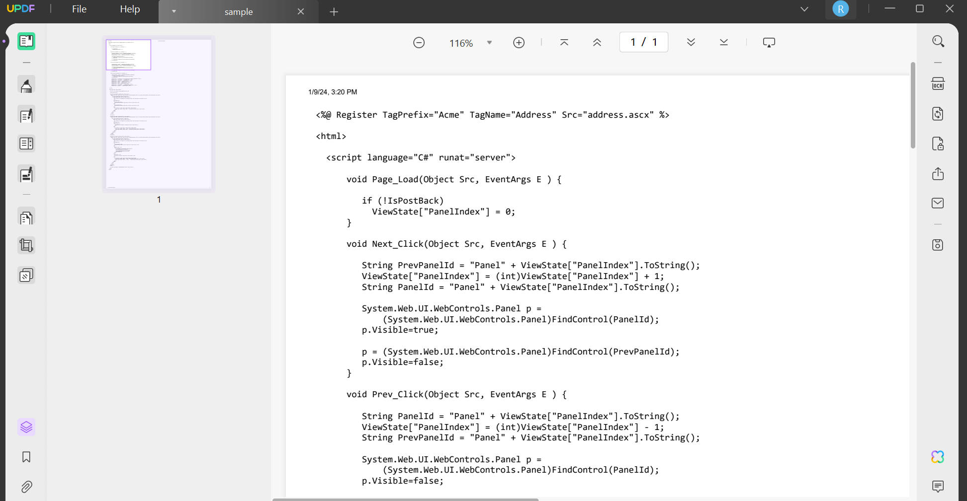Add a new tab
Screen dimensions: 967x501
pos(334,11)
